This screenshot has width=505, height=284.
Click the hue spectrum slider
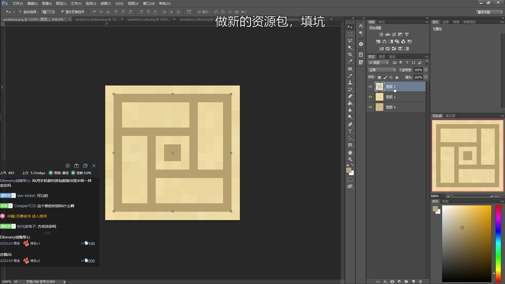[x=498, y=244]
